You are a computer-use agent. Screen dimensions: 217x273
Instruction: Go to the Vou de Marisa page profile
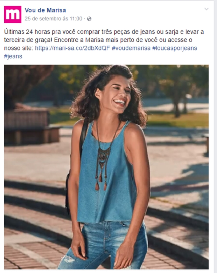(45, 10)
